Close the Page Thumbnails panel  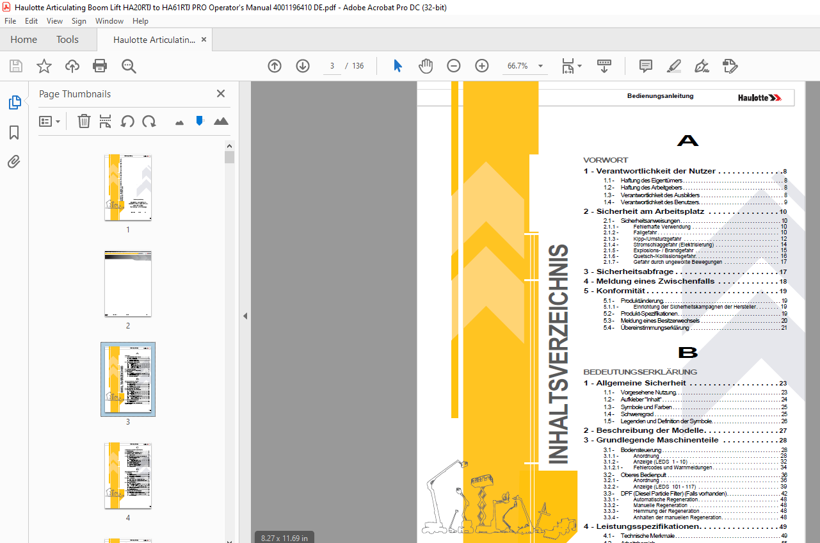pos(221,93)
